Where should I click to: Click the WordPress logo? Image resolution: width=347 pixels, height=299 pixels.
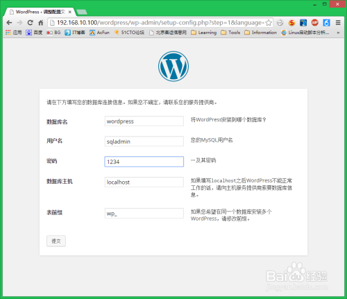coord(173,67)
